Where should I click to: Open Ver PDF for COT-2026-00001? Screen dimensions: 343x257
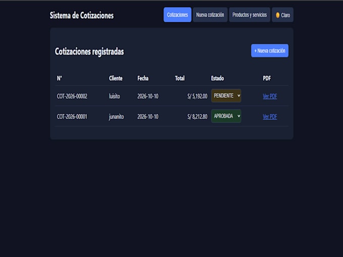pyautogui.click(x=270, y=117)
